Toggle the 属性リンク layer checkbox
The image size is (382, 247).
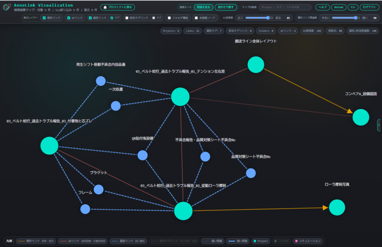point(90,18)
